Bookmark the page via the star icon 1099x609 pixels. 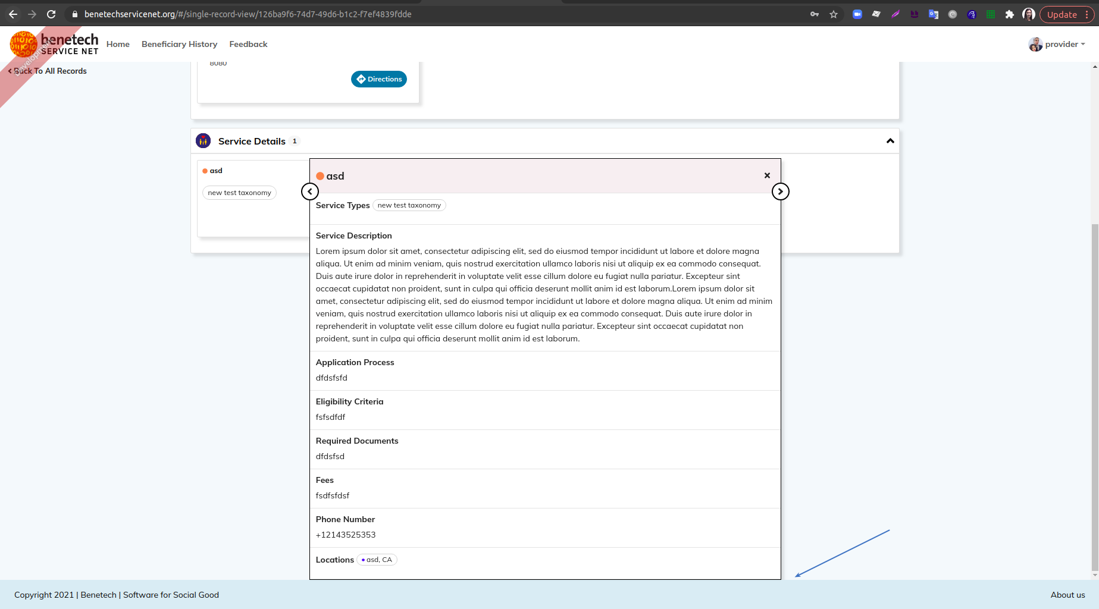[833, 14]
